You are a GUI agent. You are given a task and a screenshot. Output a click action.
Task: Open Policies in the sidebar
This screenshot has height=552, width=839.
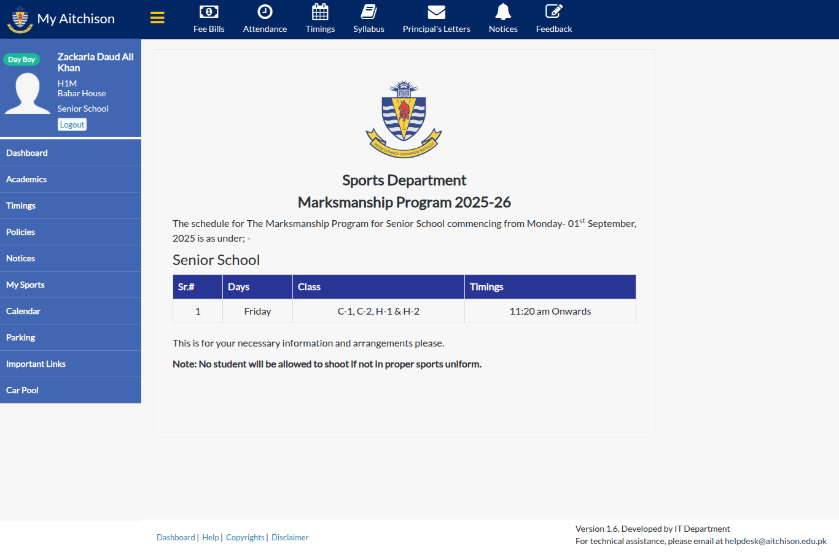point(71,232)
